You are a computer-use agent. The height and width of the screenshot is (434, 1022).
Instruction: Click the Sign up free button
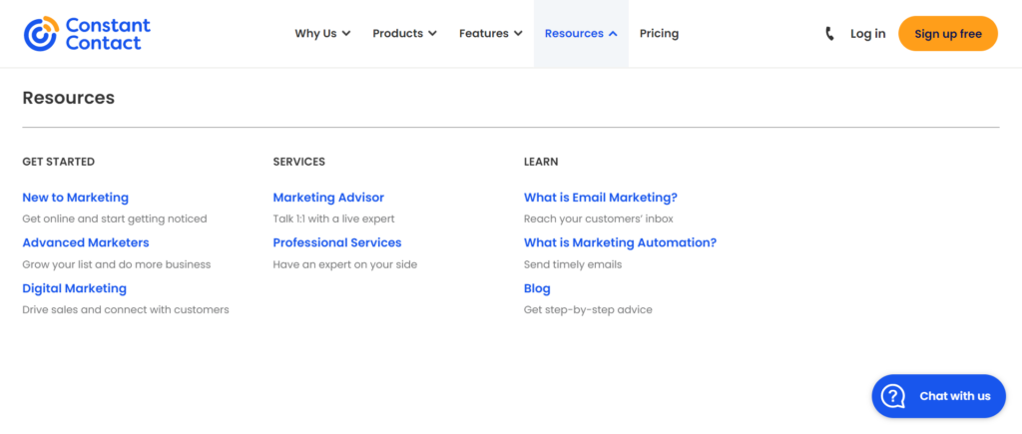pyautogui.click(x=948, y=34)
